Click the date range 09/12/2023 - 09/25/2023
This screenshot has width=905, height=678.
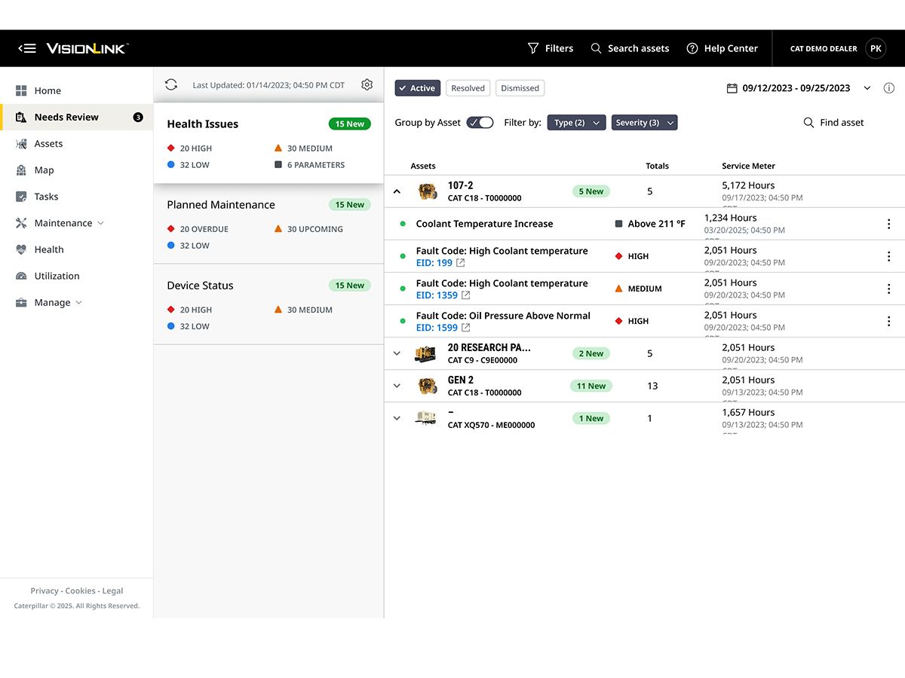(x=796, y=88)
